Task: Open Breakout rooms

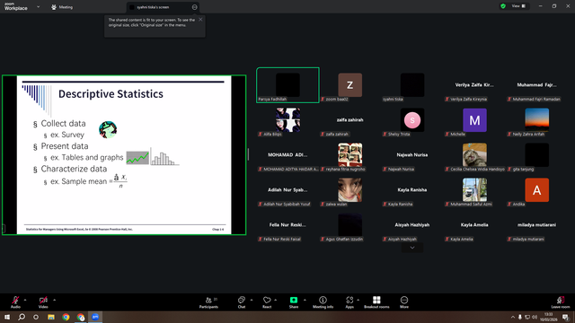Action: (376, 302)
